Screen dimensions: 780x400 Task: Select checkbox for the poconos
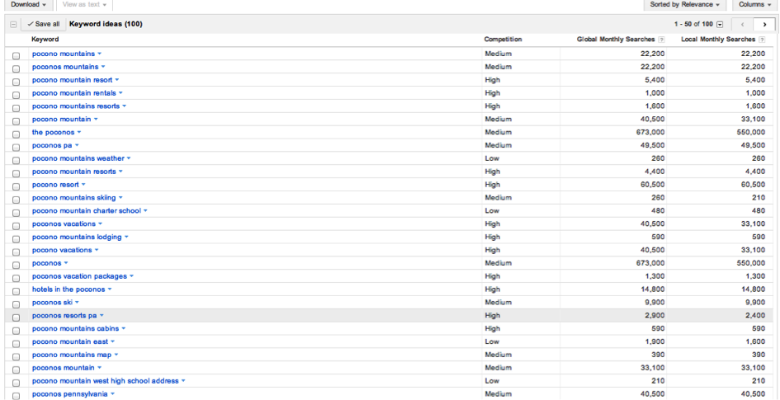tap(16, 134)
